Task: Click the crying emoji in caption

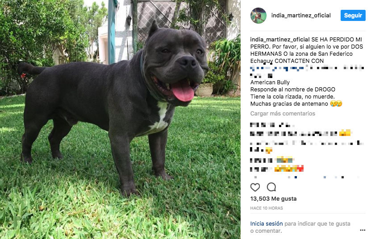Action: click(336, 103)
